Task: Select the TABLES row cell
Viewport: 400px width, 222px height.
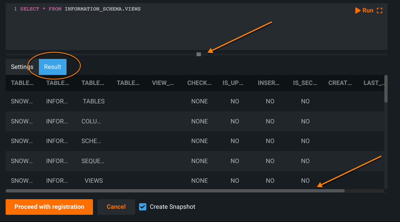Action: coord(94,101)
